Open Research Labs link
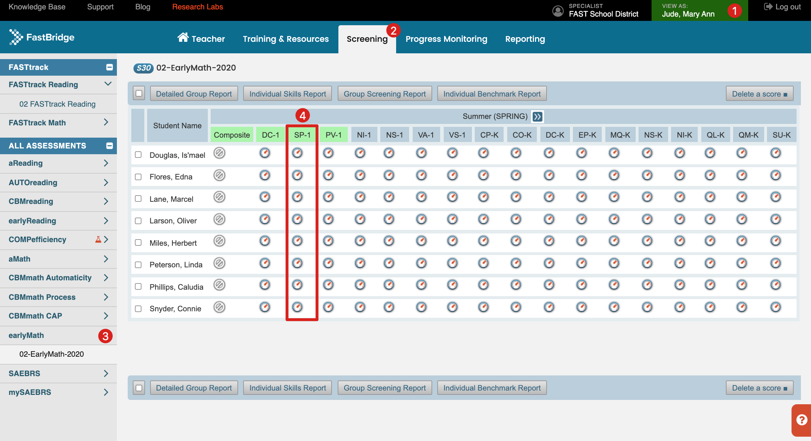Viewport: 811px width, 441px height. 197,7
